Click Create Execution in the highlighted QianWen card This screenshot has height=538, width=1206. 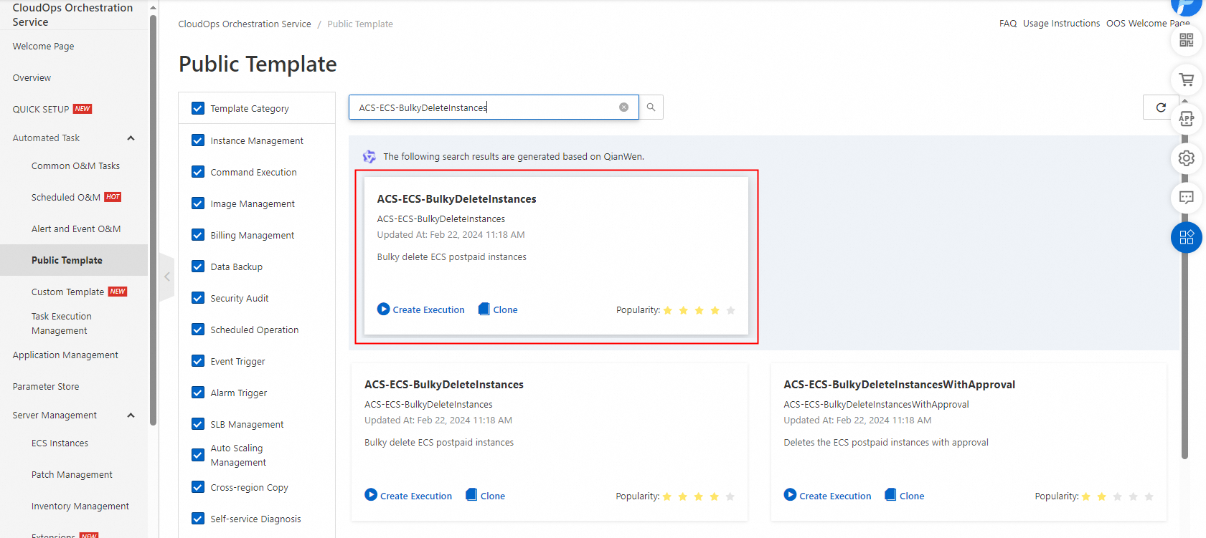428,310
